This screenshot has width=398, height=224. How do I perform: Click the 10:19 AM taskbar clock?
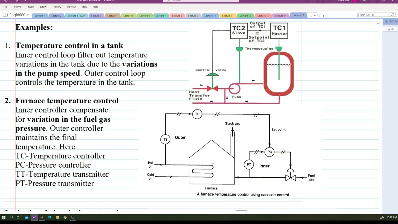(392, 217)
